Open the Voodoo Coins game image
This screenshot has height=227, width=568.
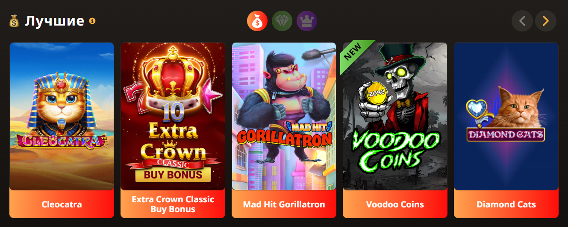pyautogui.click(x=395, y=116)
